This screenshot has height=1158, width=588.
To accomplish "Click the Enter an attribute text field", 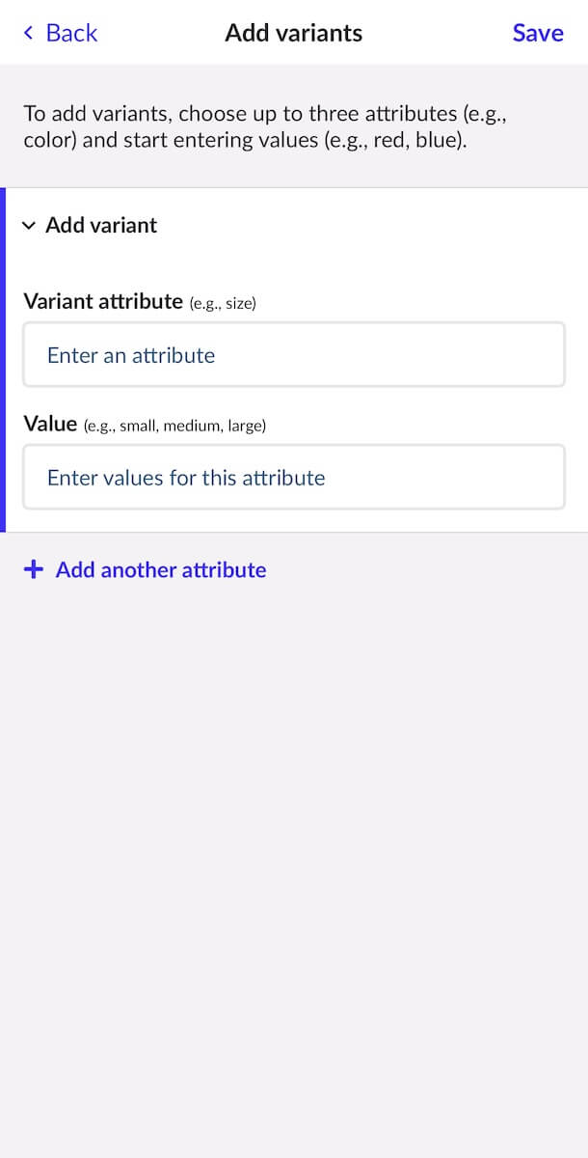I will point(294,354).
